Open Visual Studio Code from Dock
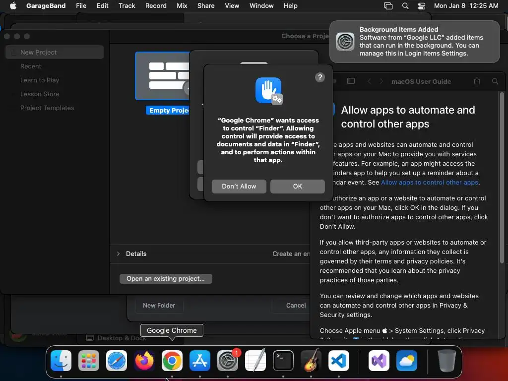This screenshot has height=381, width=508. point(338,361)
